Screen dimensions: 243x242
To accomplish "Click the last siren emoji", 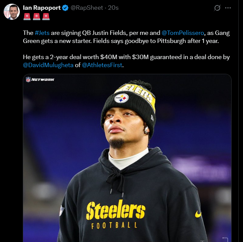I will point(46,16).
